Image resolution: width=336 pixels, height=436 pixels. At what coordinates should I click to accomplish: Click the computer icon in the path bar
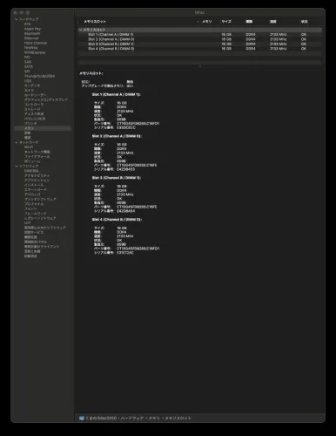tap(82, 419)
